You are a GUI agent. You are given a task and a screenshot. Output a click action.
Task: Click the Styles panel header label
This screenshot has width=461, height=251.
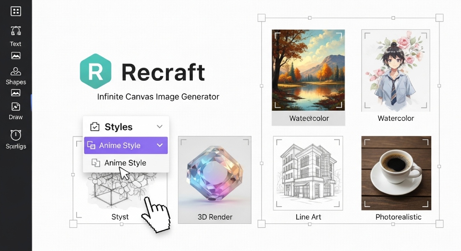click(119, 127)
